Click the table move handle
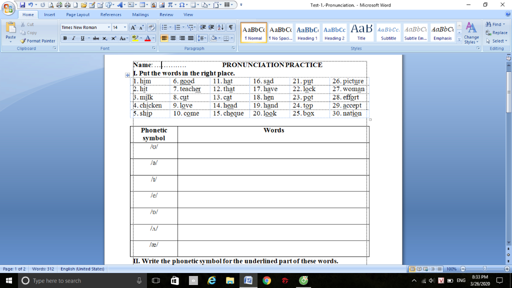 (127, 75)
